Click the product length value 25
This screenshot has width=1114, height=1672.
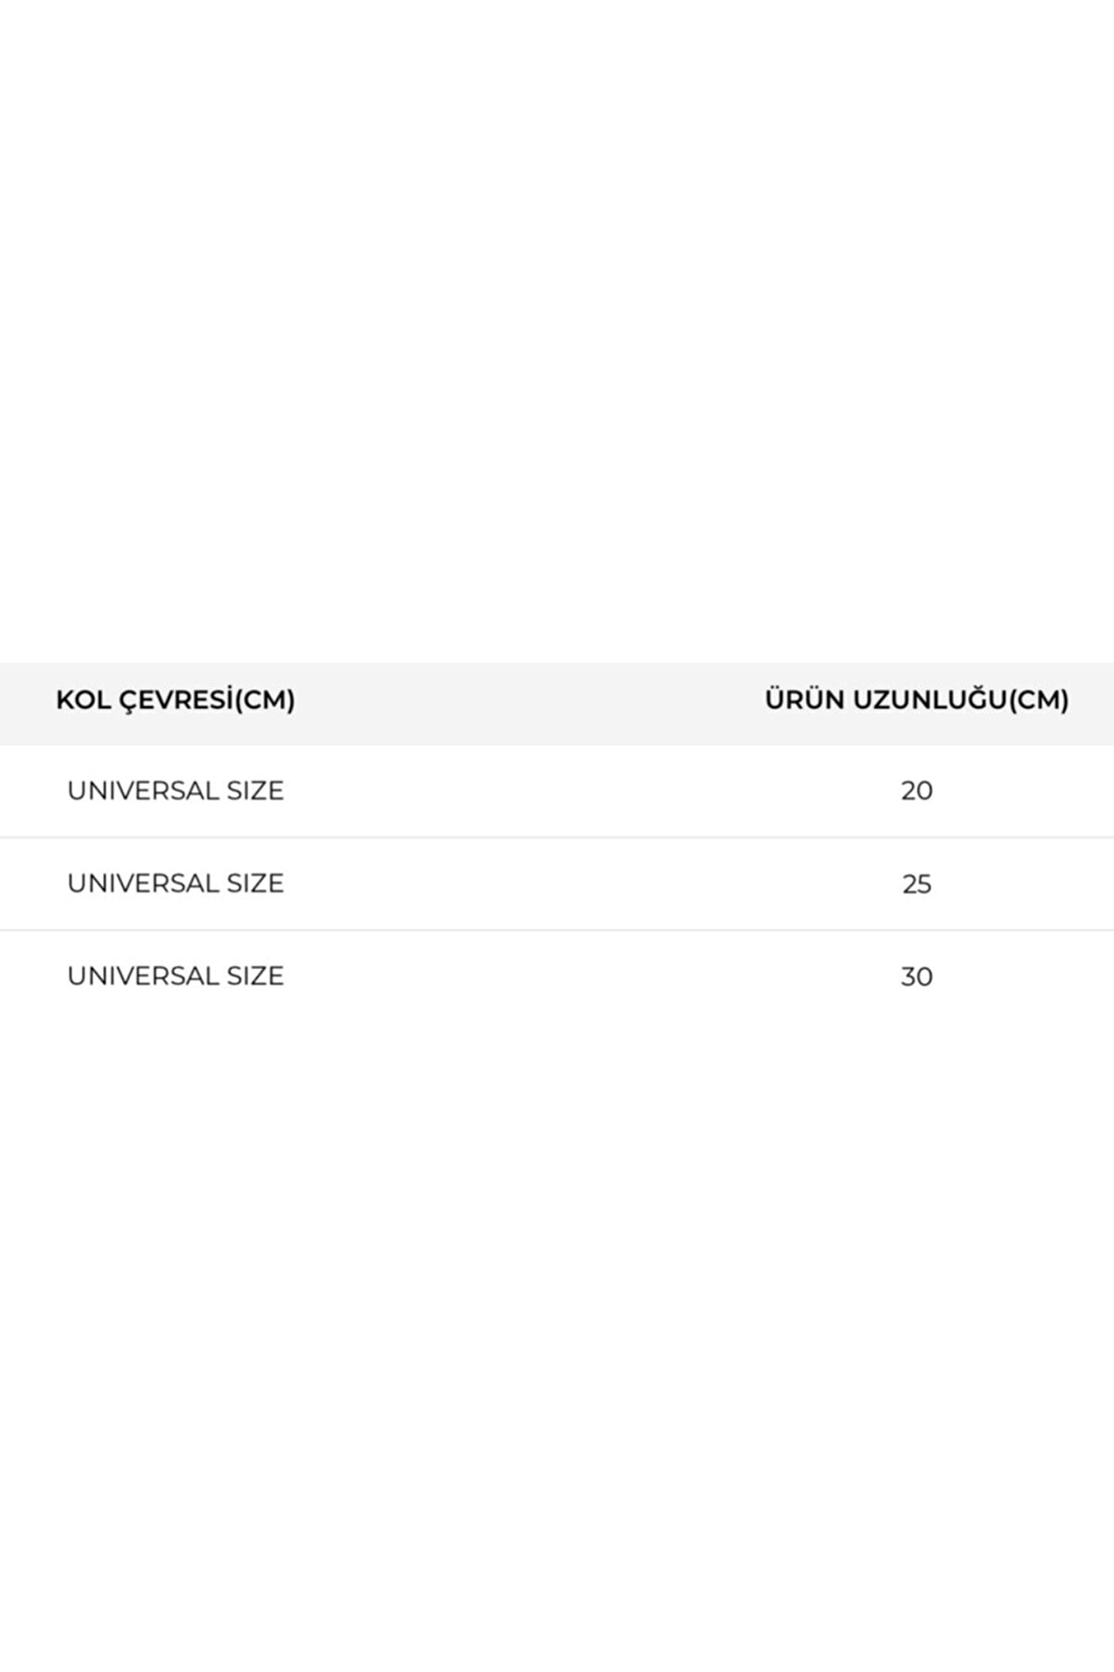click(917, 884)
